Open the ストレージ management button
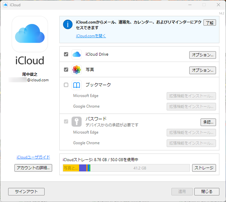 pos(204,168)
